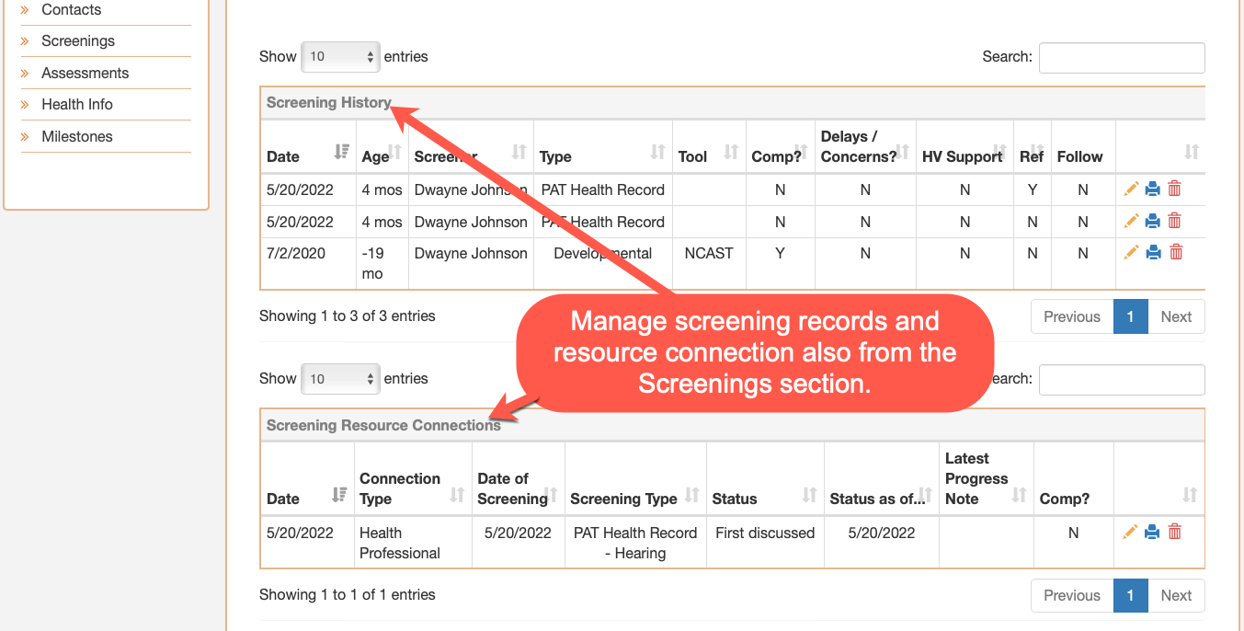The image size is (1244, 631).
Task: Delete the 5/20/2022 screening with Ref Y
Action: tap(1174, 189)
